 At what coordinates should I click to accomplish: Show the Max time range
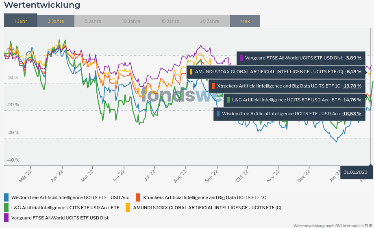pos(245,21)
